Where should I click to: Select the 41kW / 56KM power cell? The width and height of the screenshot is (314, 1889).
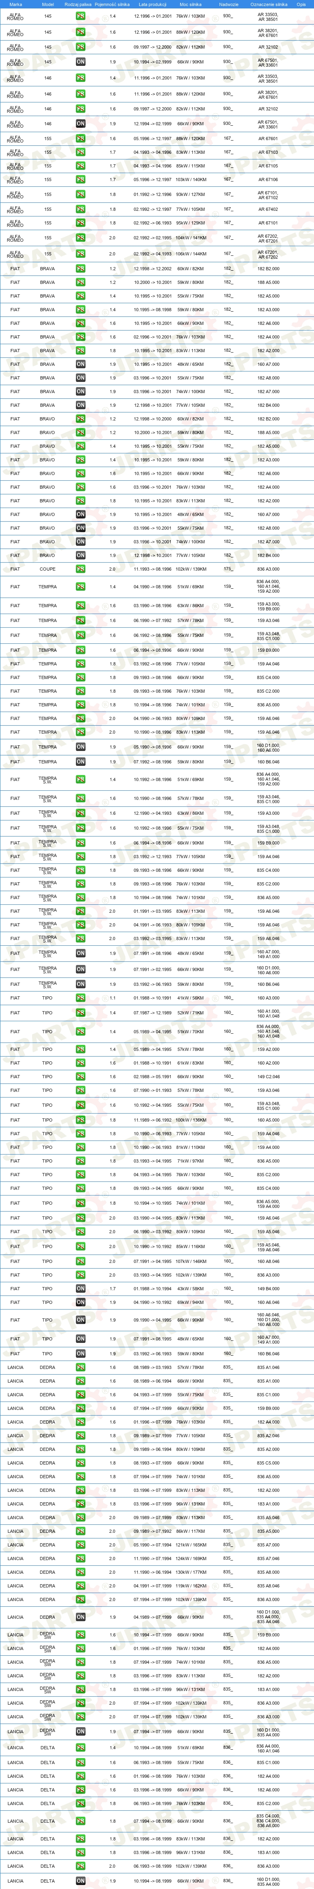click(x=191, y=998)
